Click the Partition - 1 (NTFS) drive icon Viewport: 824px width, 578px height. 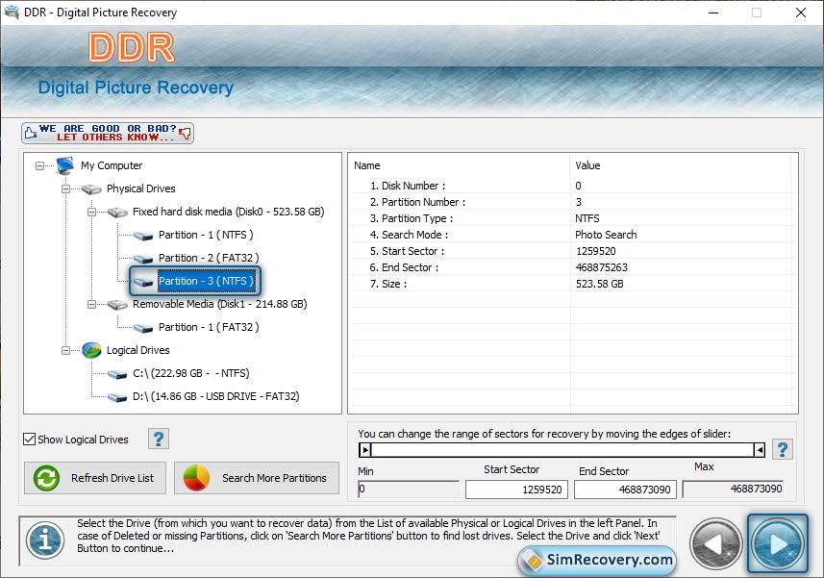tap(143, 236)
